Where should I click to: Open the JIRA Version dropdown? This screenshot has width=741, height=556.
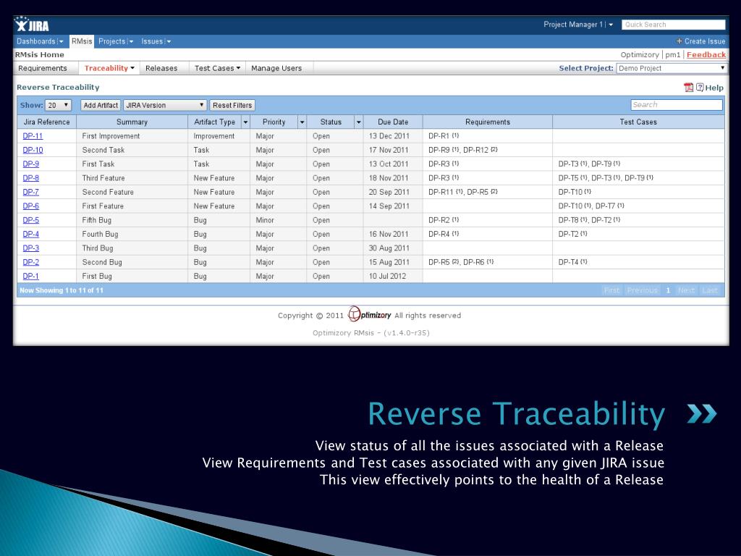tap(165, 105)
